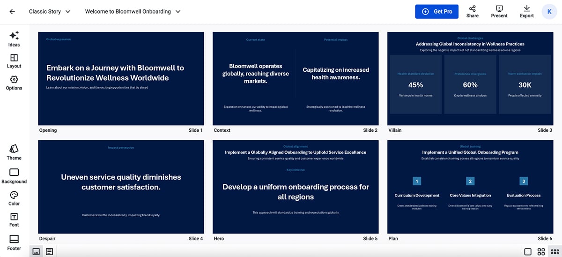Click the Share icon
The image size is (562, 257).
[x=473, y=12]
